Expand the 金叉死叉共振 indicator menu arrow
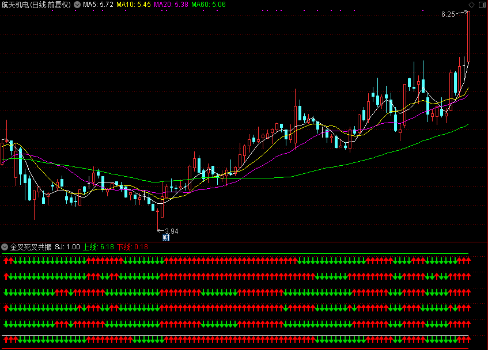This screenshot has height=350, width=488. tap(5, 247)
